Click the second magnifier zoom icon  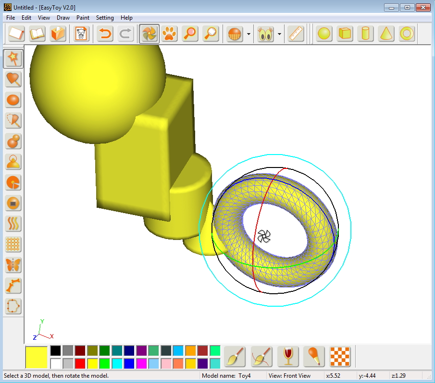click(x=211, y=34)
